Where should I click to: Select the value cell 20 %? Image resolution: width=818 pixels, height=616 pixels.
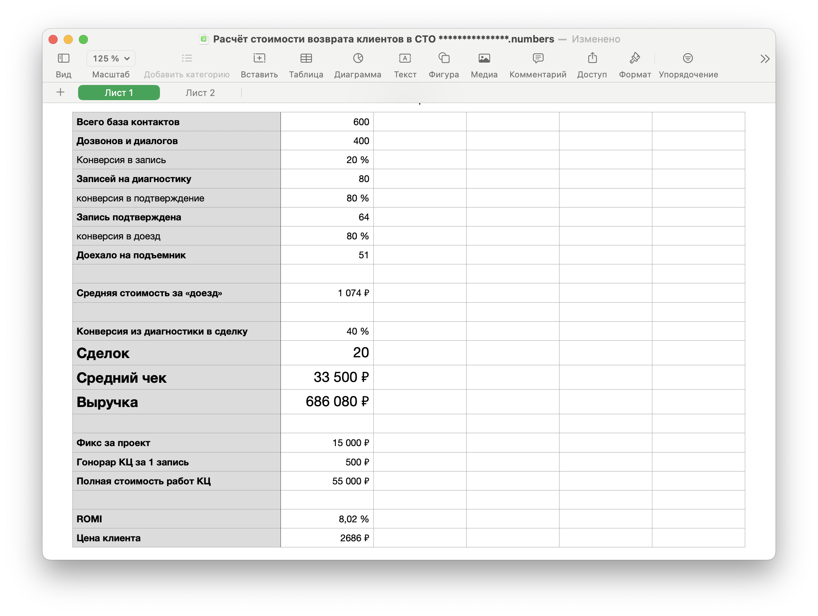point(327,160)
